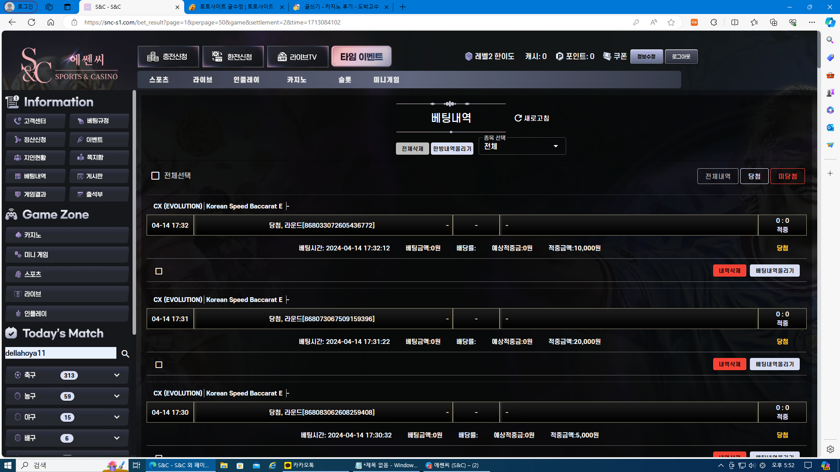Open KakaoTalk from the Windows taskbar
840x472 pixels.
click(303, 465)
